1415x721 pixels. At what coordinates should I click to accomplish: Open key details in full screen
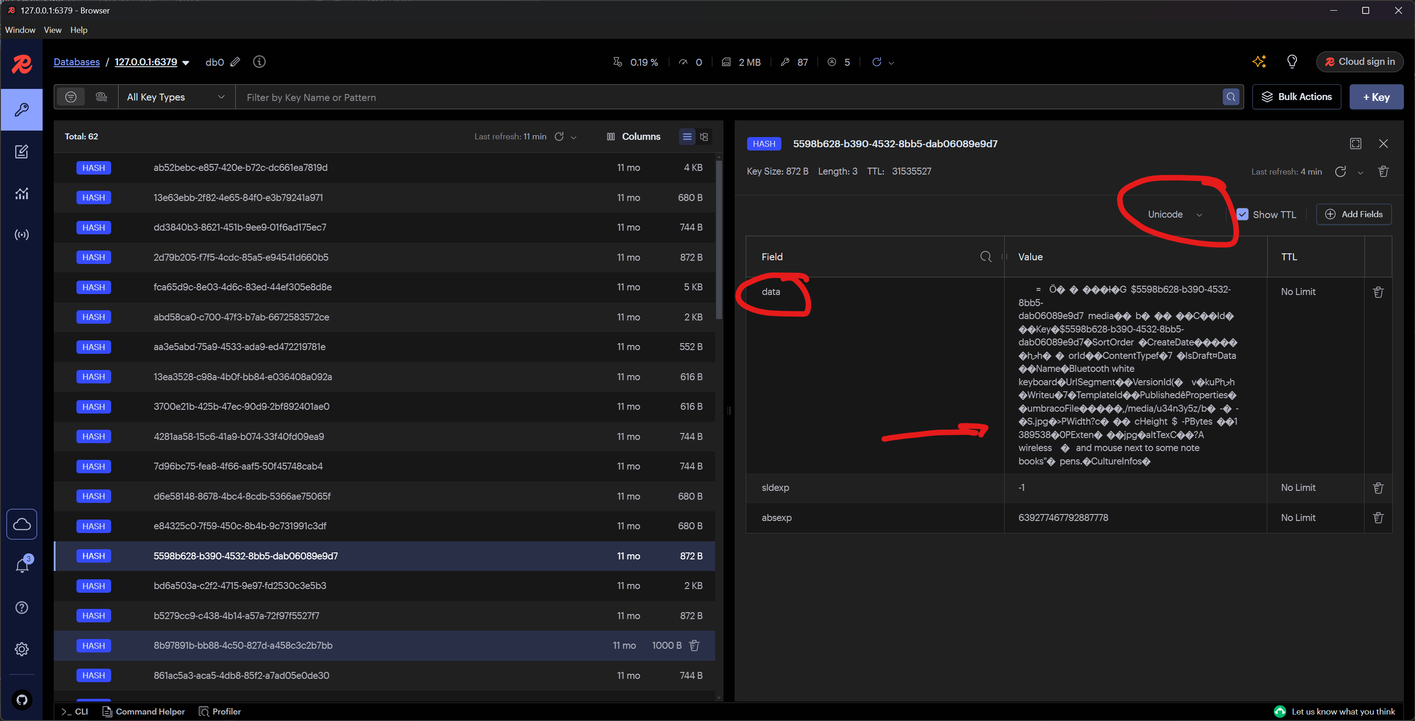tap(1355, 144)
